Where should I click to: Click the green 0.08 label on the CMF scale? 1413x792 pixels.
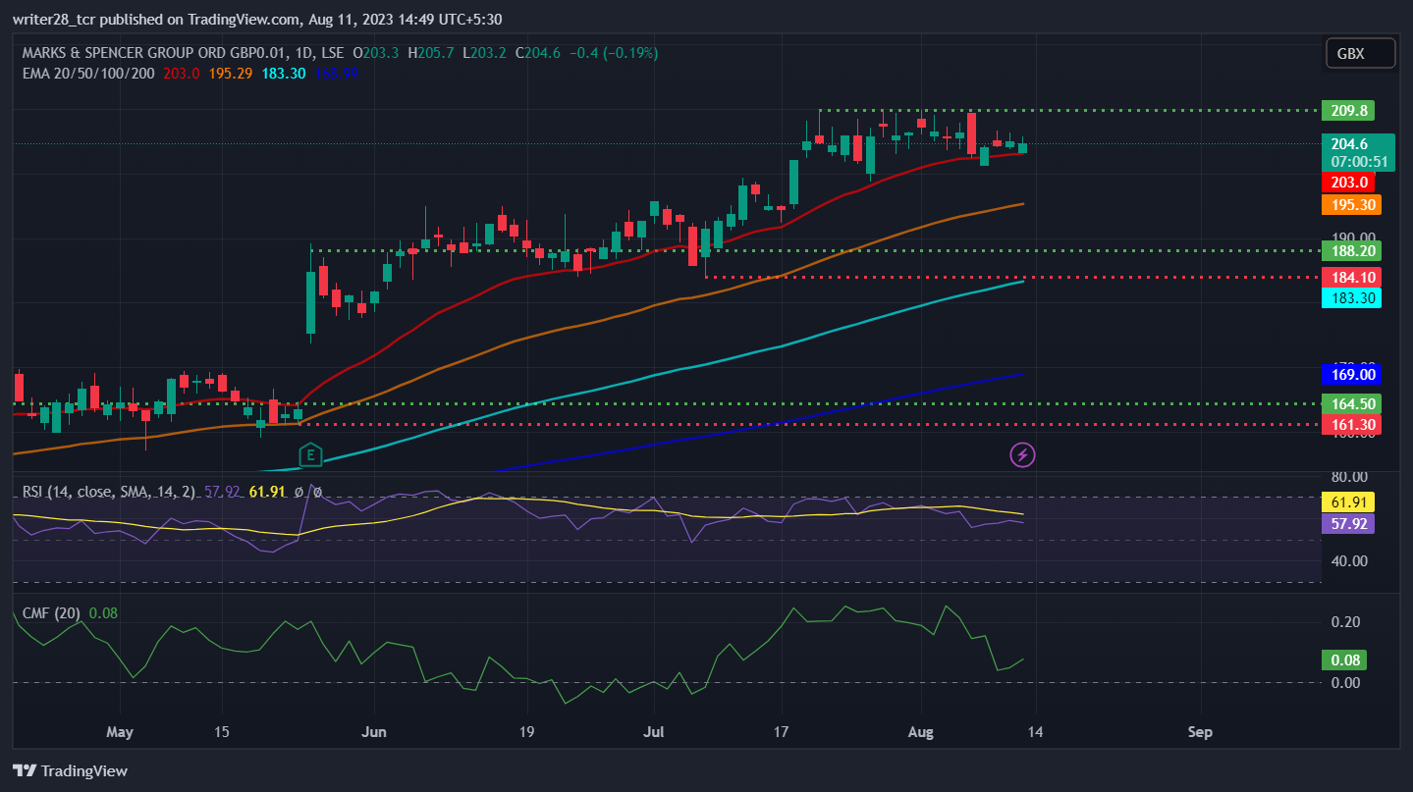pyautogui.click(x=1344, y=660)
